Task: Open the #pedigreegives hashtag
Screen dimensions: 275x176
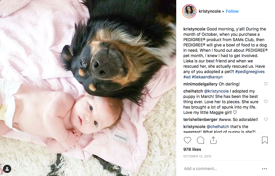Action: click(250, 72)
